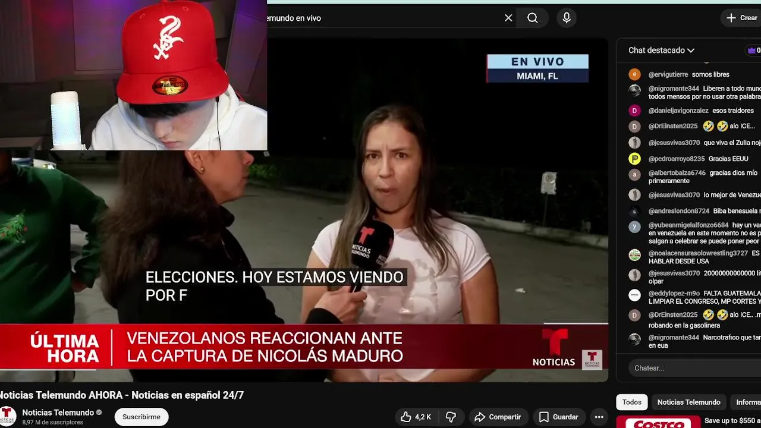Click the ÚLTIMA HORA banner in video
The width and height of the screenshot is (761, 428).
click(64, 348)
